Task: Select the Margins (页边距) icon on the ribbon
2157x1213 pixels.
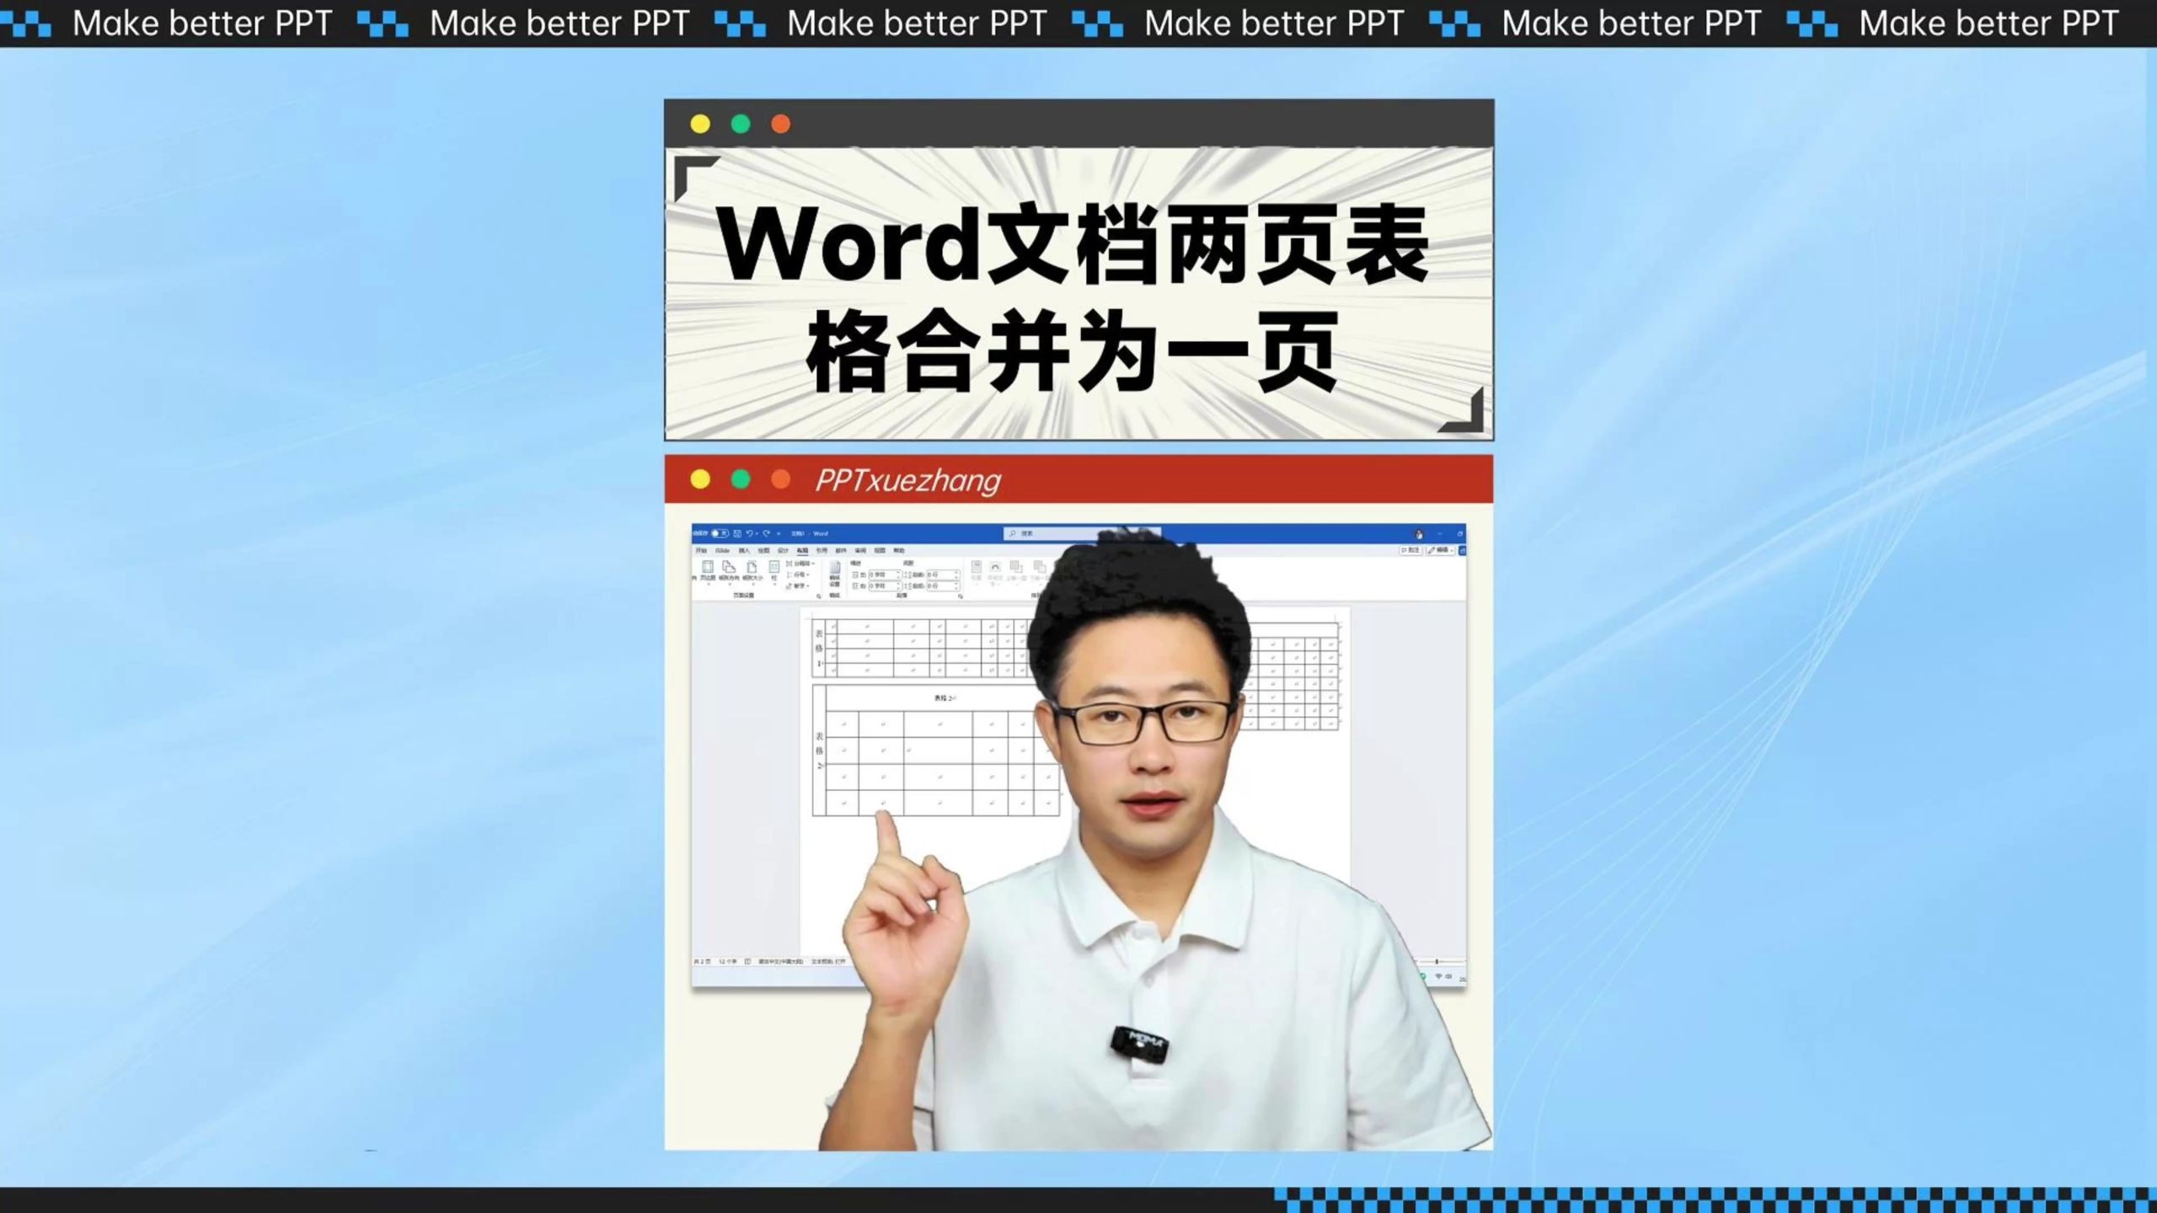Action: [708, 570]
